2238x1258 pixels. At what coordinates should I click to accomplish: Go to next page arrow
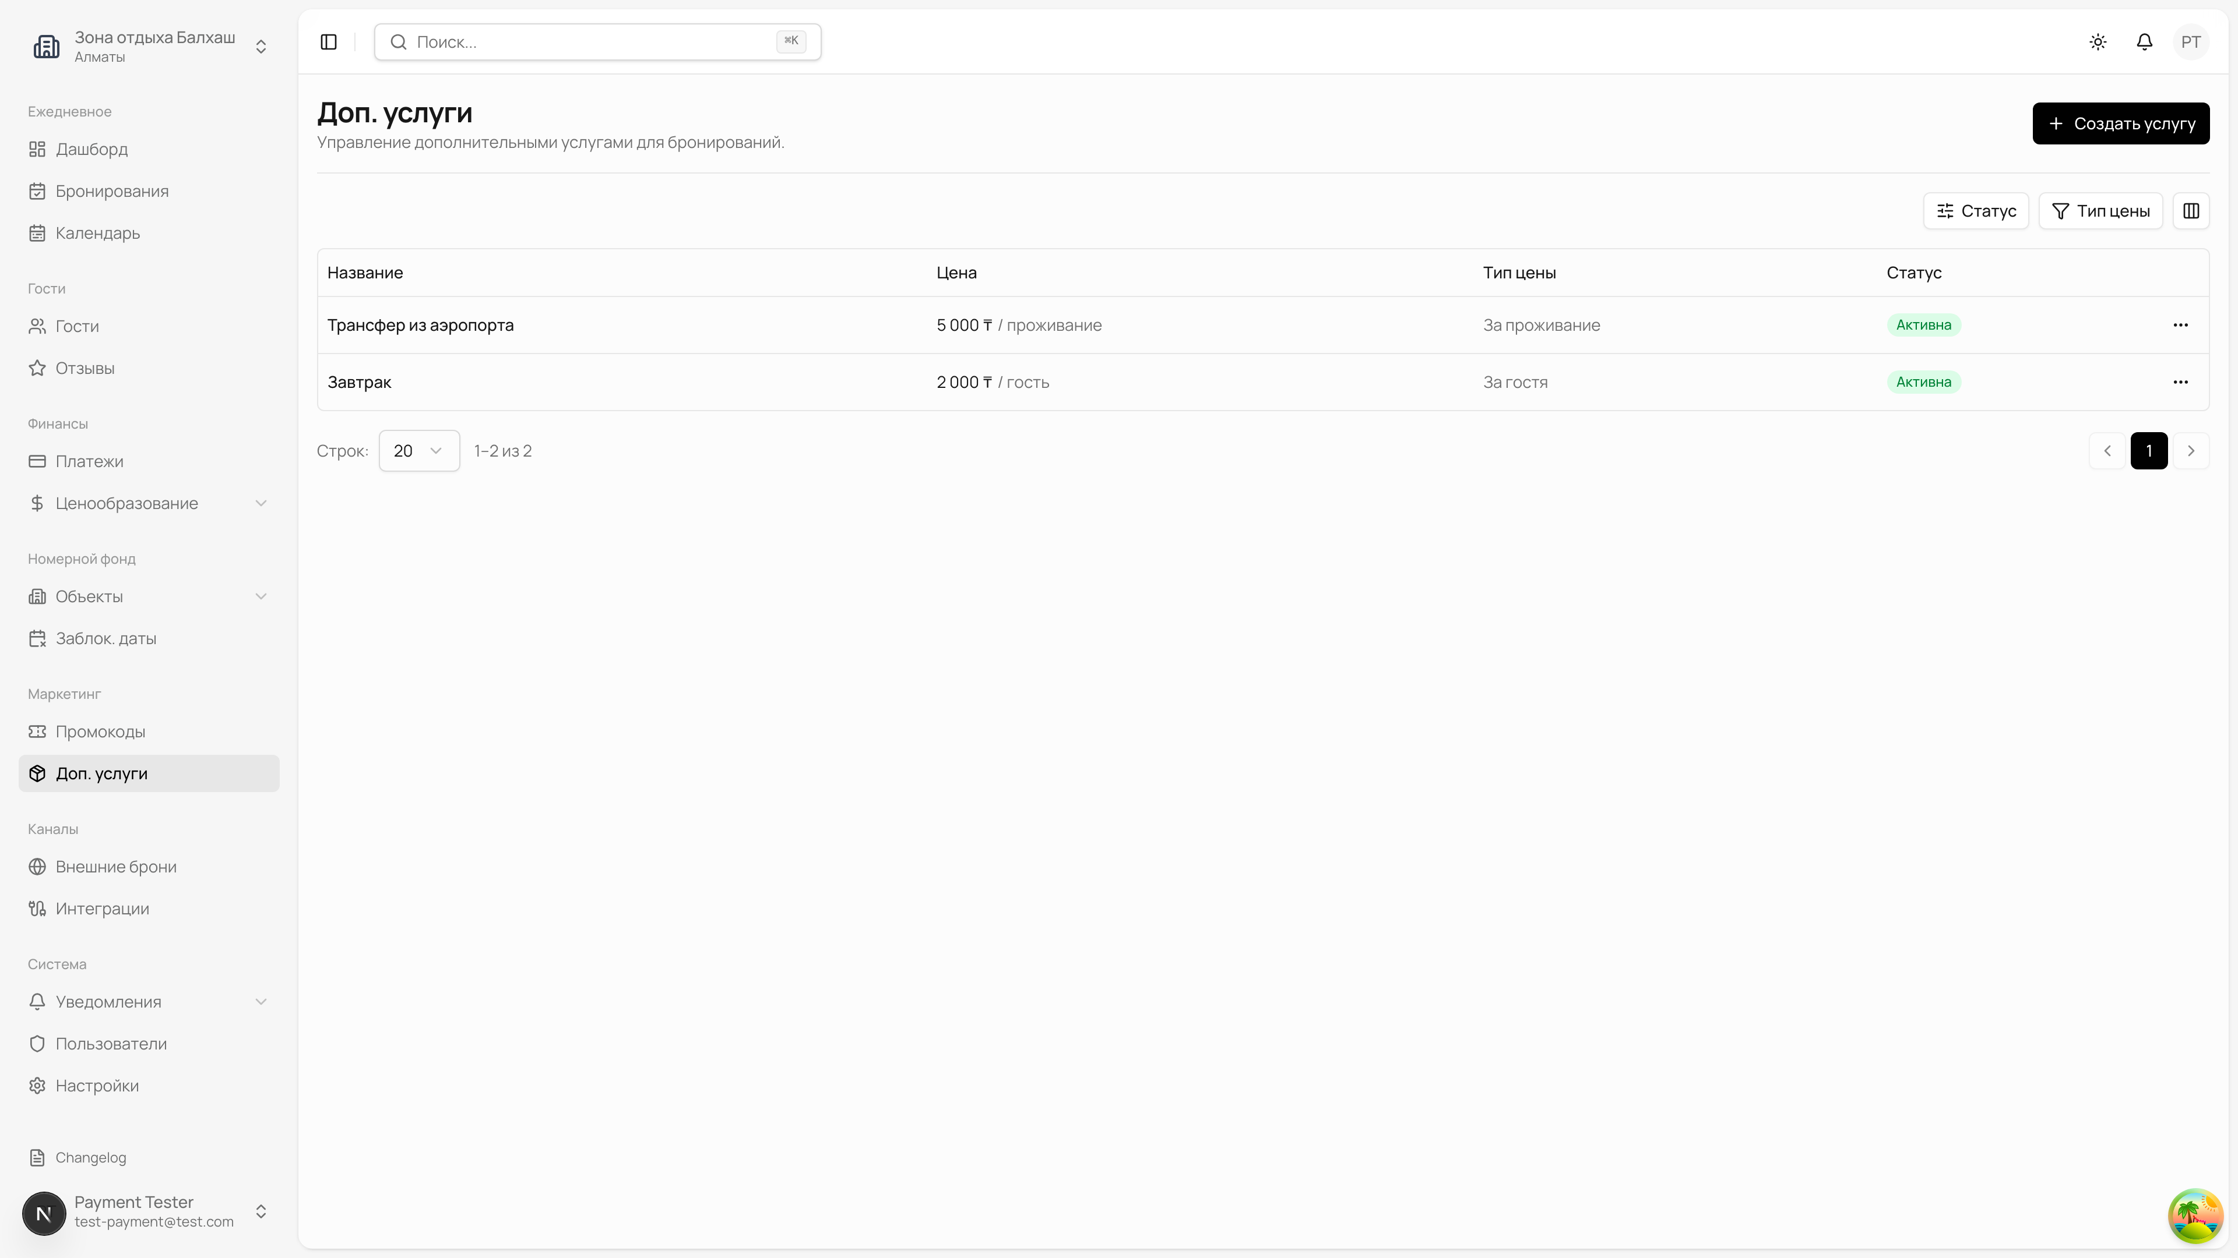(2190, 451)
